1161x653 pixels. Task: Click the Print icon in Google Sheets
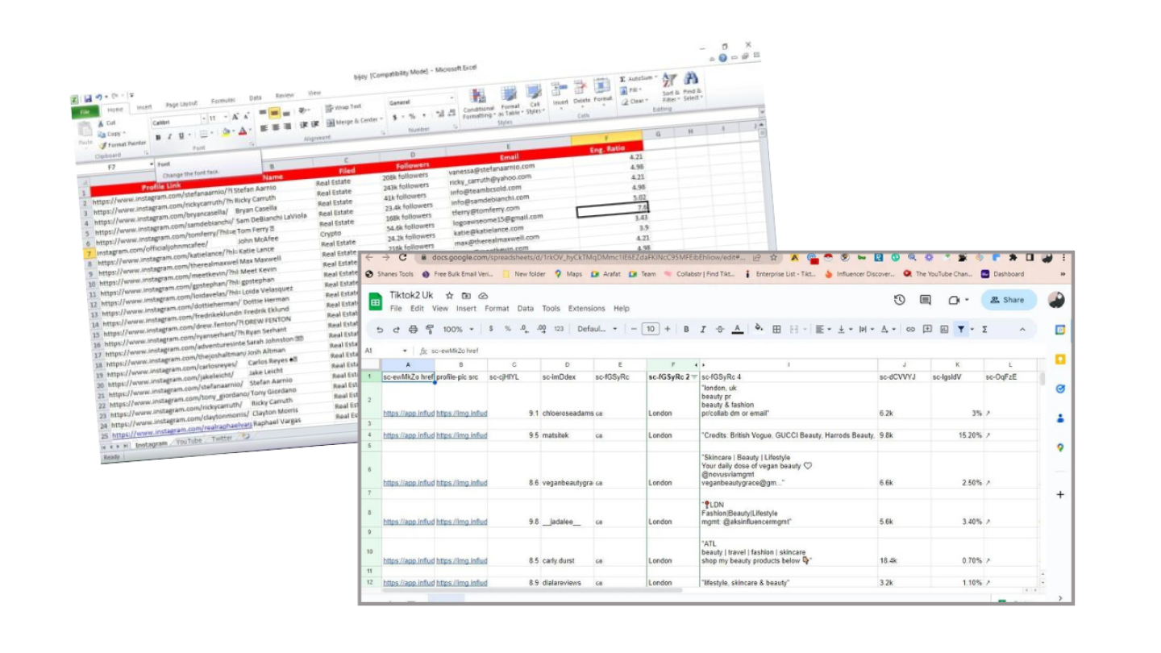coord(413,329)
